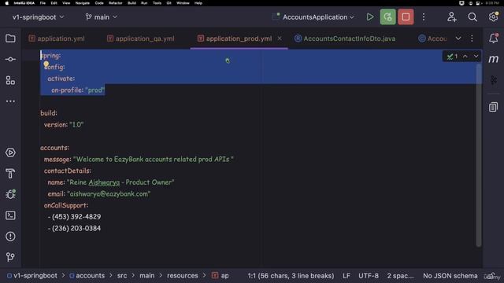Show hidden editor tabs list
Viewport: 504px width, 283px height.
pos(458,39)
